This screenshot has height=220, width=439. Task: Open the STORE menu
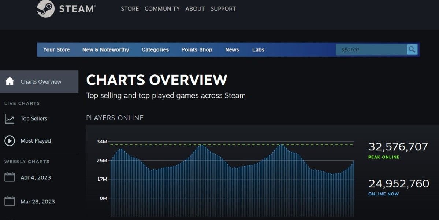130,9
